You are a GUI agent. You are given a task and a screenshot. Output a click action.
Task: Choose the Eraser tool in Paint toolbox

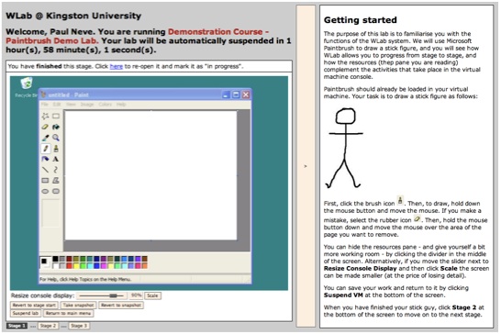point(45,127)
